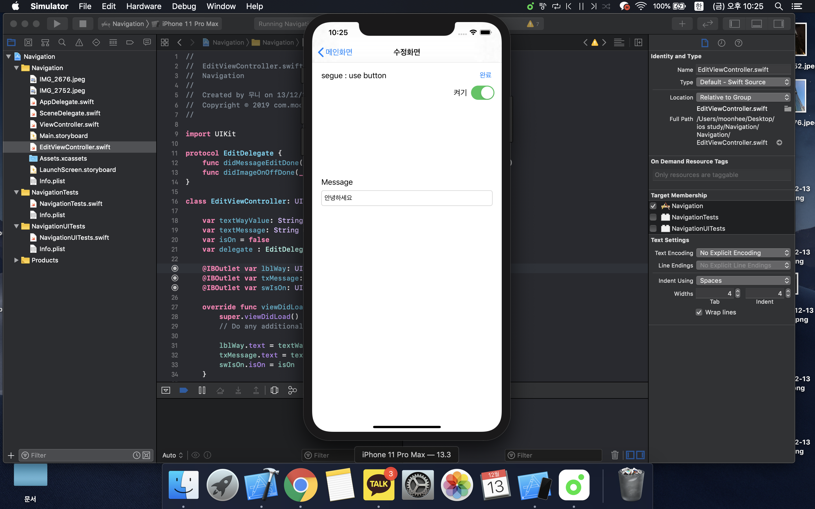Viewport: 815px width, 509px height.
Task: Enable NavigationTests target membership checkbox
Action: (653, 217)
